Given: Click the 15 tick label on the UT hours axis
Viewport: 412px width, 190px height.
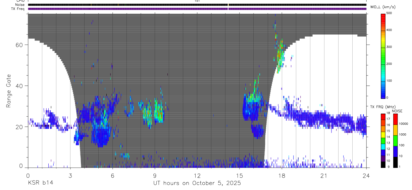Looking at the screenshot, I should click(240, 175).
